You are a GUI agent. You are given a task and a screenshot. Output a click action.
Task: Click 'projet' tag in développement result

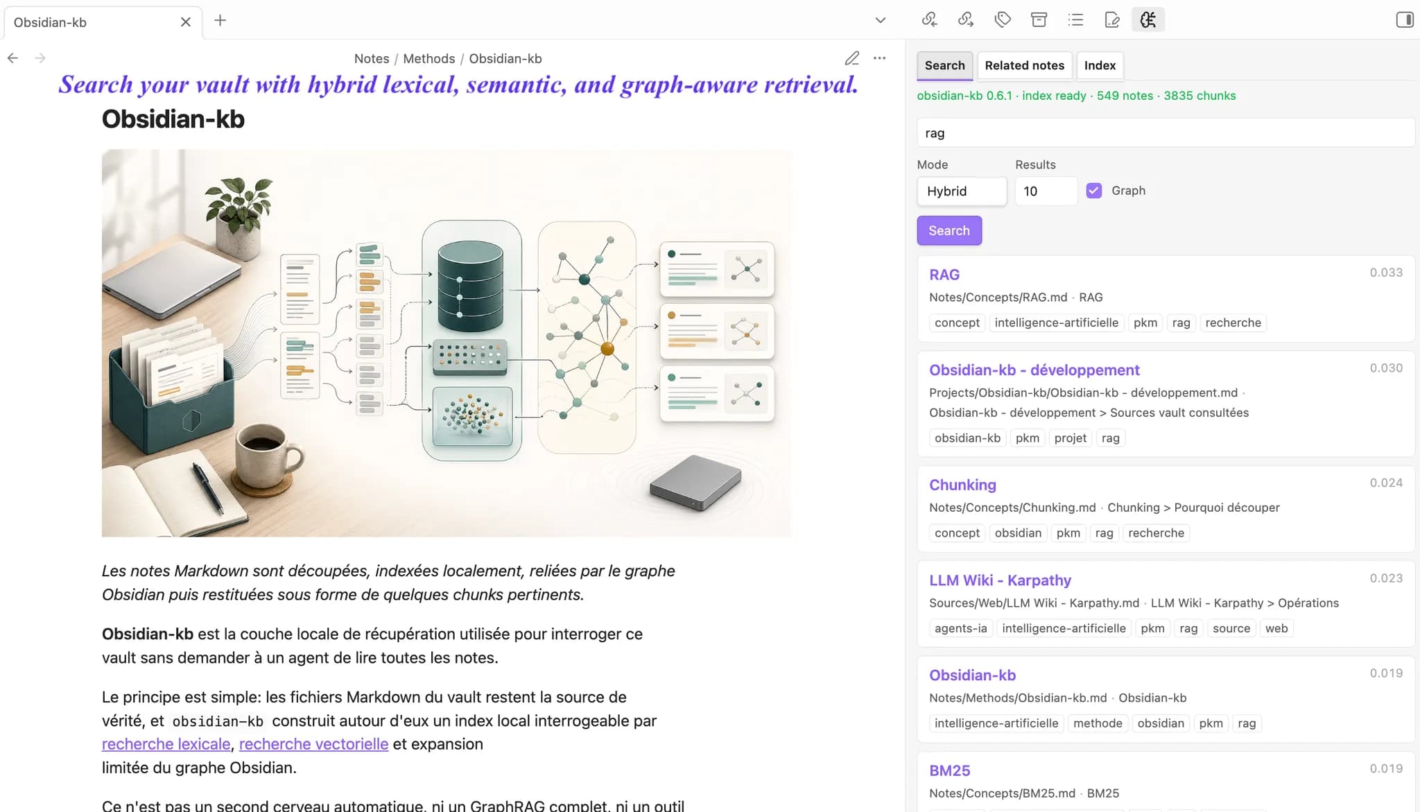[1070, 438]
